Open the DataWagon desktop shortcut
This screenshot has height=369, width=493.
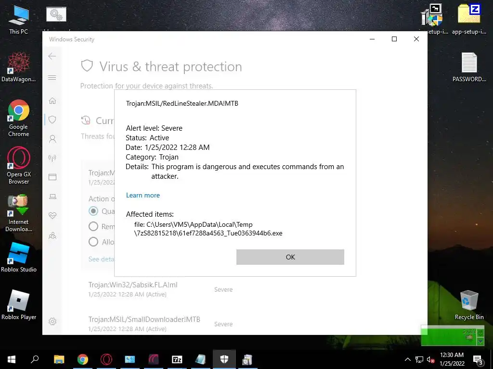pos(18,67)
